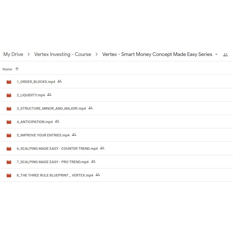Click the shared indicator next to 7_SCALPING MADE EASY - PRO TREND

[x=93, y=161]
